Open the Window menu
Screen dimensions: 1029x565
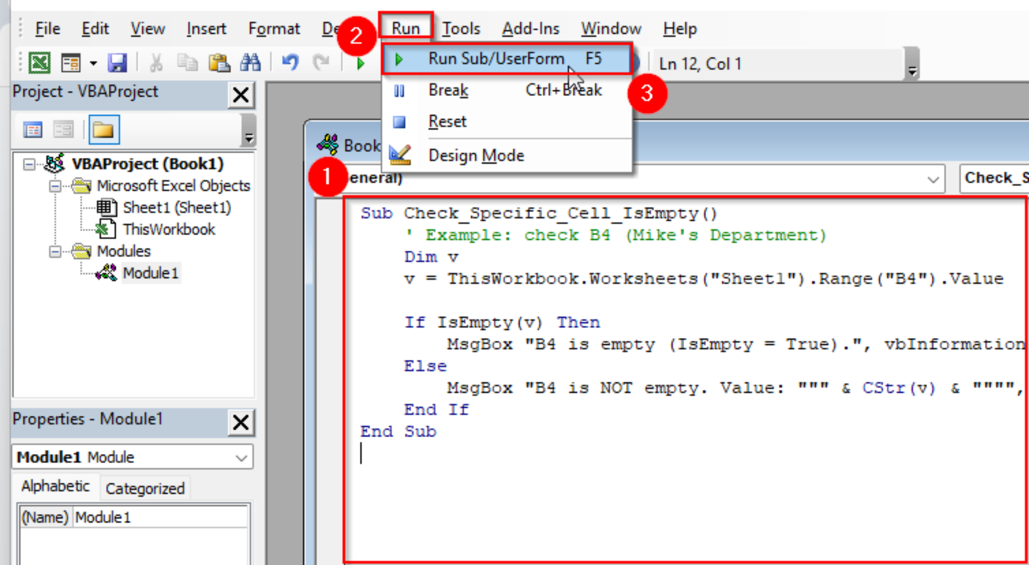click(610, 29)
